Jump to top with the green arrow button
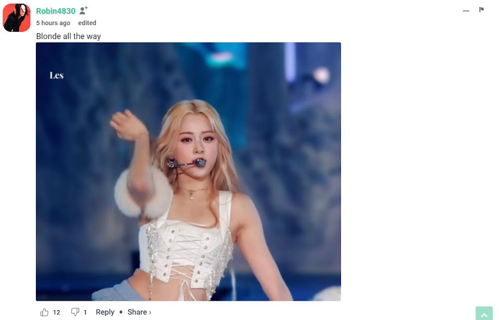The image size is (499, 320). [x=484, y=314]
